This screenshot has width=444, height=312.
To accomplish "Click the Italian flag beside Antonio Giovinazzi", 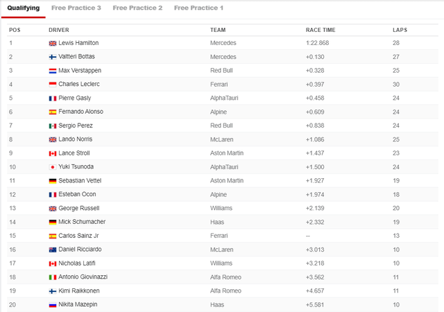I will pos(53,277).
